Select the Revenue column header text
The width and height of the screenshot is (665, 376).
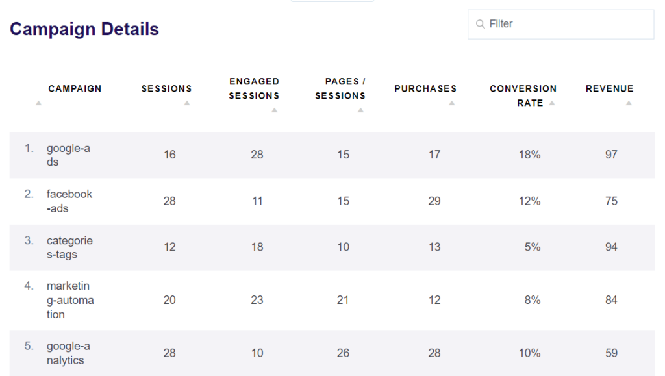pos(609,89)
